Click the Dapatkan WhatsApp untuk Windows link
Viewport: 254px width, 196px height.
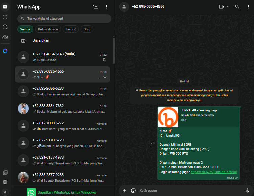point(67,192)
